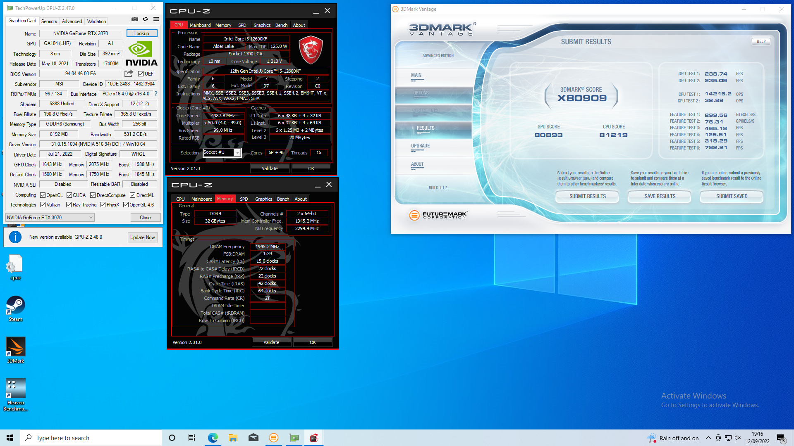The height and width of the screenshot is (446, 794).
Task: Open Graphics tab in lower CPU-Z window
Action: click(x=264, y=199)
